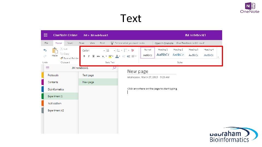Click Open in OneNote button
This screenshot has width=262, height=147.
coord(164,43)
